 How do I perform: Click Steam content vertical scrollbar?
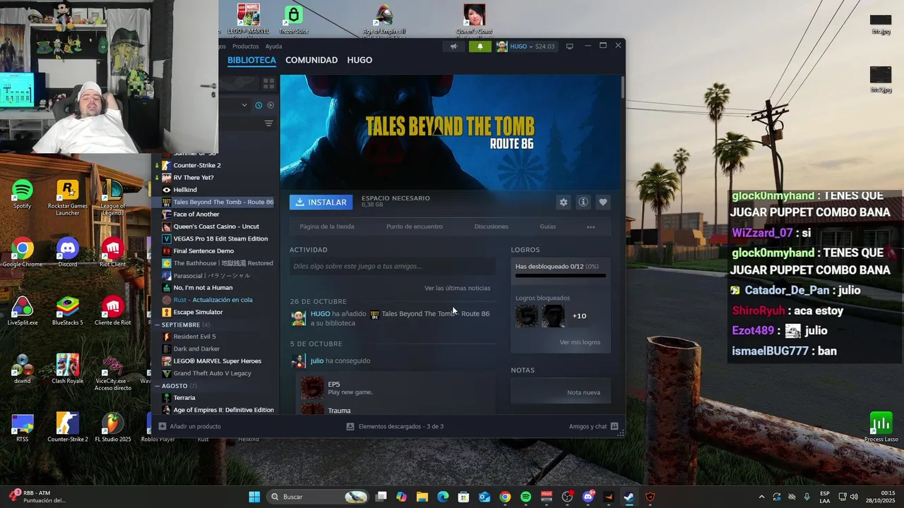coord(622,87)
